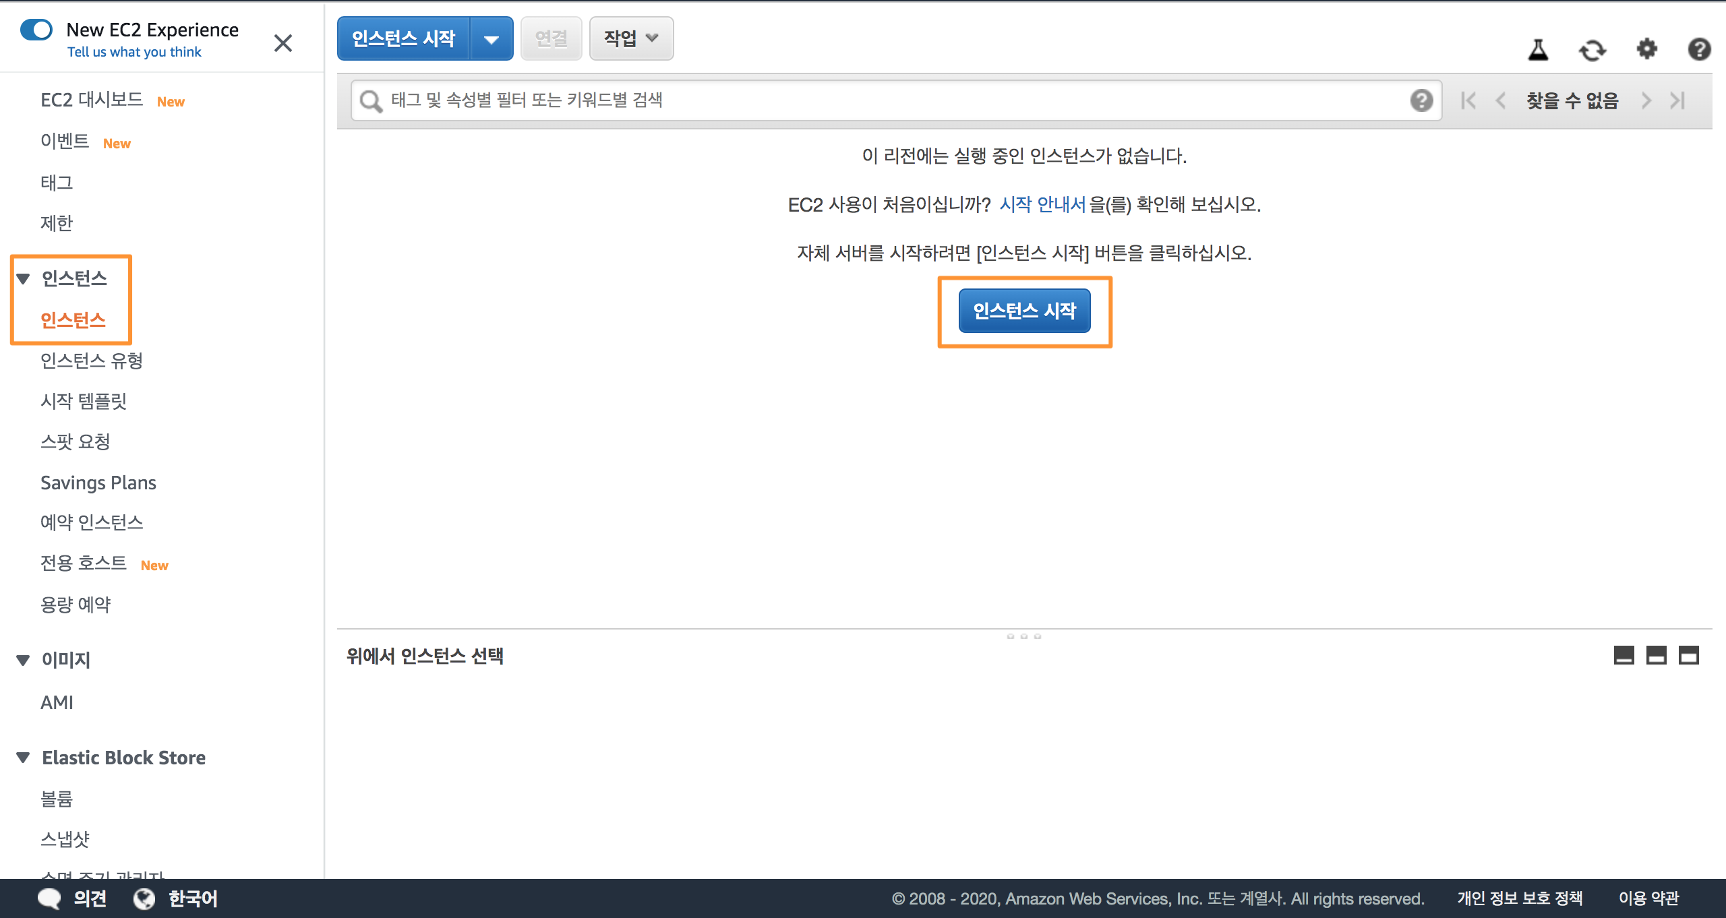The image size is (1726, 918).
Task: Refresh the instance list
Action: tap(1593, 49)
